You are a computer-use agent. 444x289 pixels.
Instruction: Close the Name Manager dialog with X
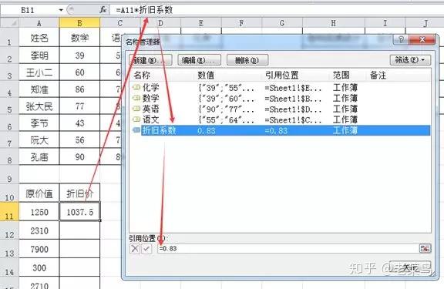pyautogui.click(x=422, y=39)
